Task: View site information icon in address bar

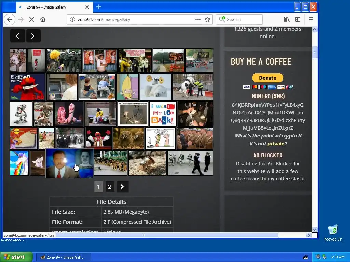Action: coord(72,19)
